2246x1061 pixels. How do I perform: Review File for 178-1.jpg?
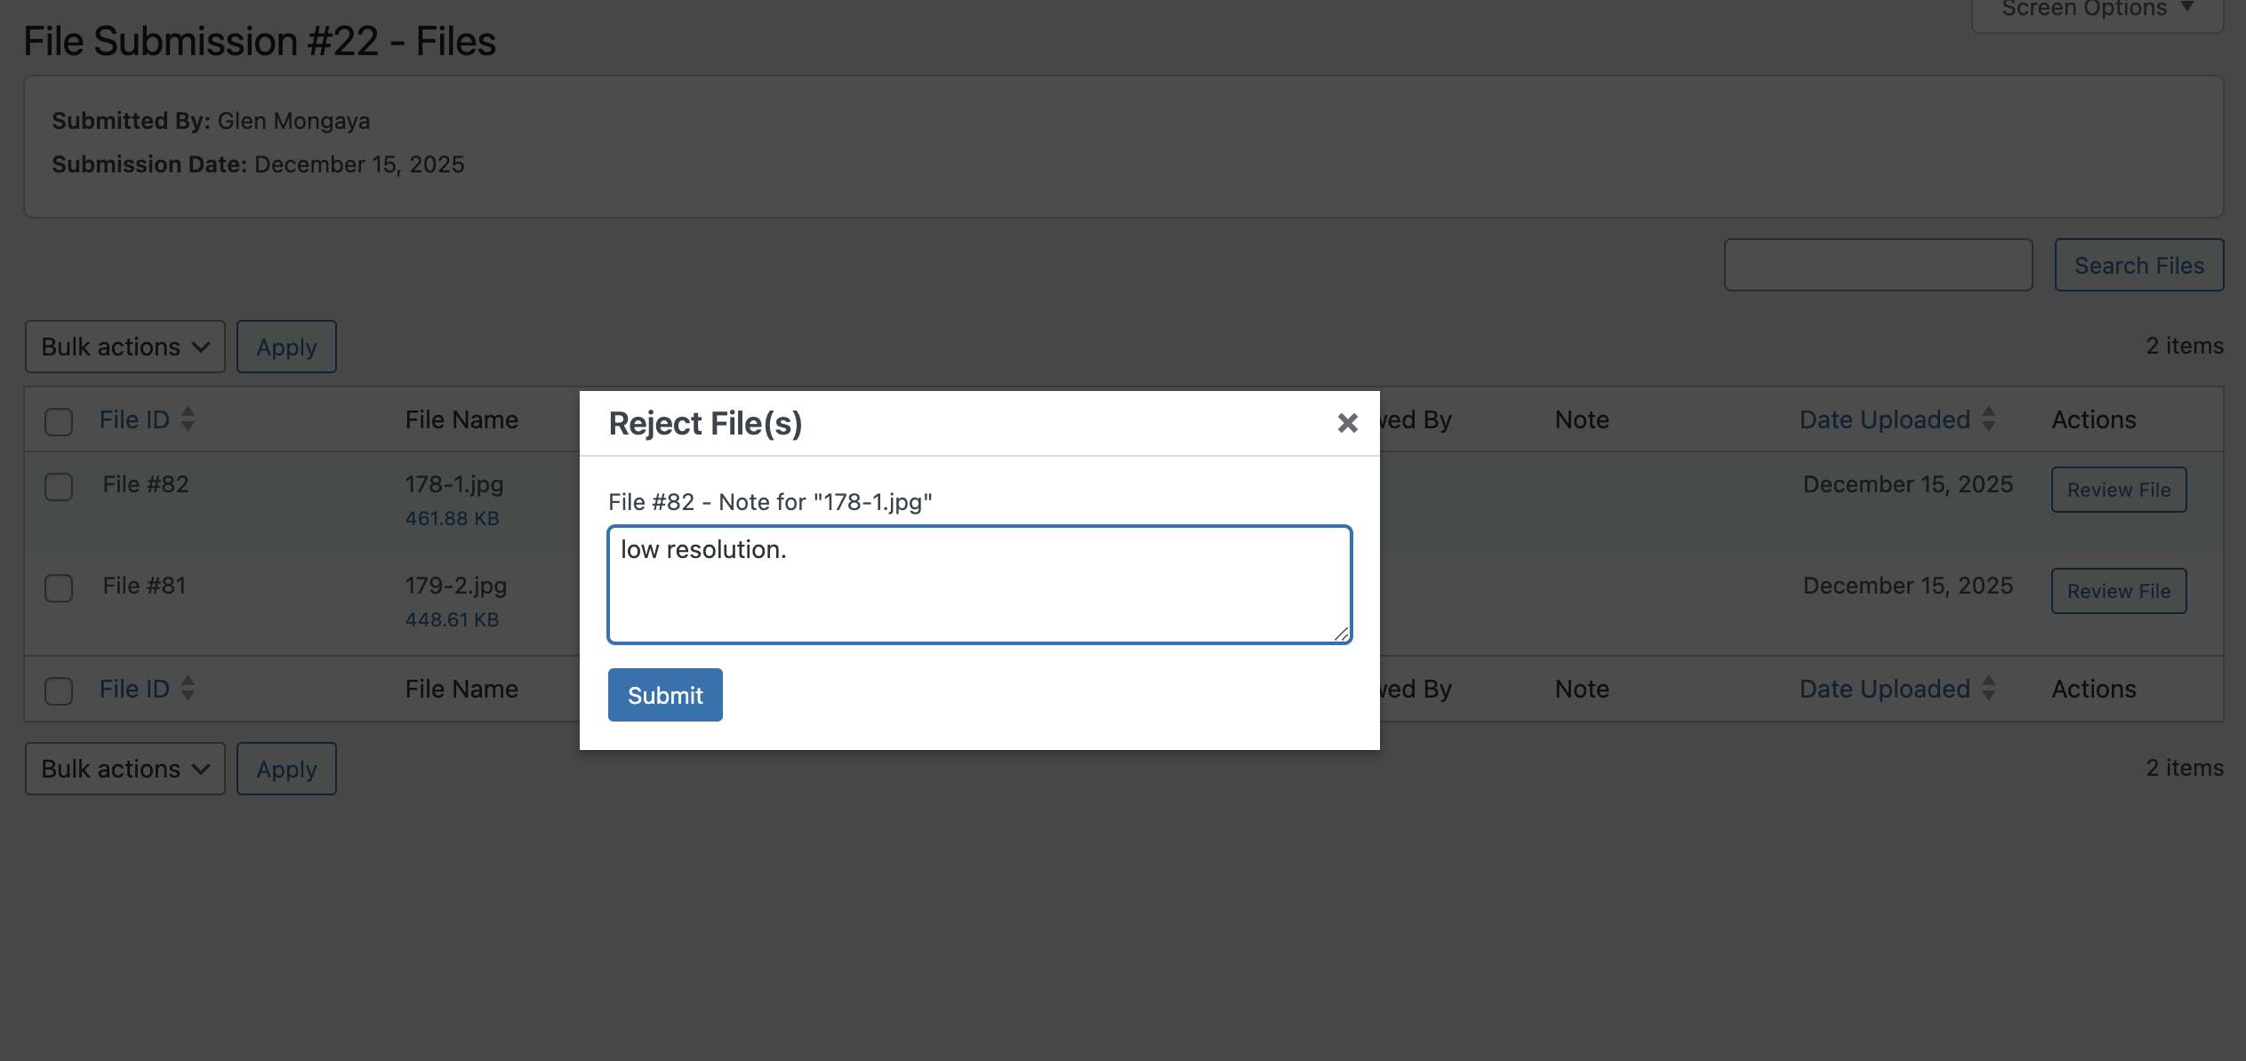[x=2117, y=490]
